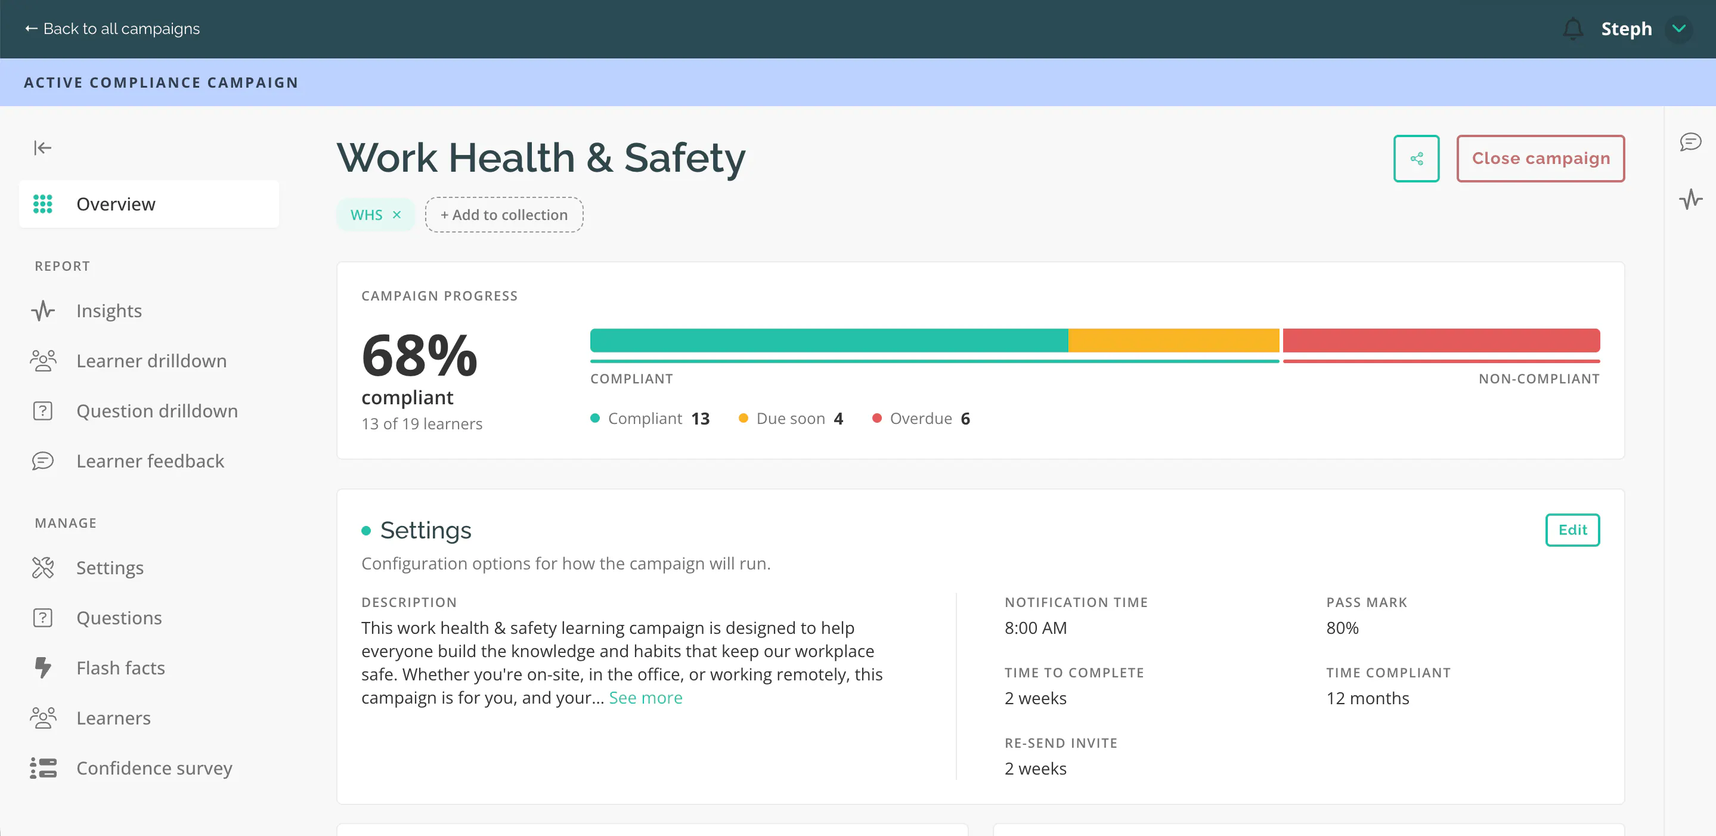This screenshot has height=836, width=1716.
Task: Click red overdue segment of progress bar
Action: click(1442, 340)
